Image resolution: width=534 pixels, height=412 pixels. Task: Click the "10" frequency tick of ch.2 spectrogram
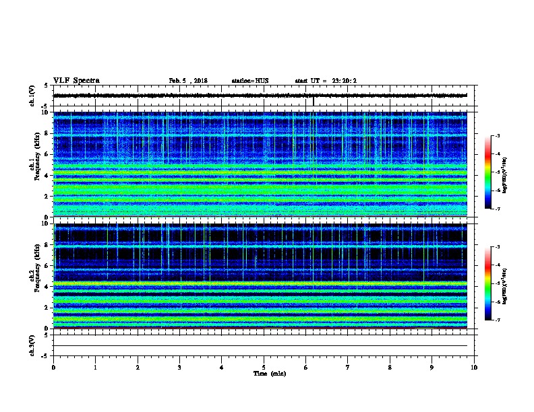(x=44, y=224)
